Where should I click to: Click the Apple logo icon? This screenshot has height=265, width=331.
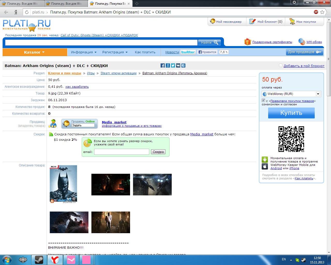coord(265,167)
